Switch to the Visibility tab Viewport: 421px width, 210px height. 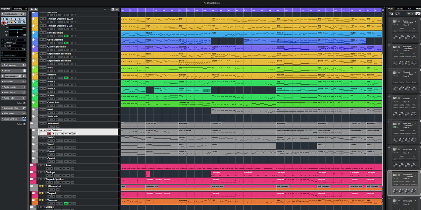pyautogui.click(x=18, y=9)
